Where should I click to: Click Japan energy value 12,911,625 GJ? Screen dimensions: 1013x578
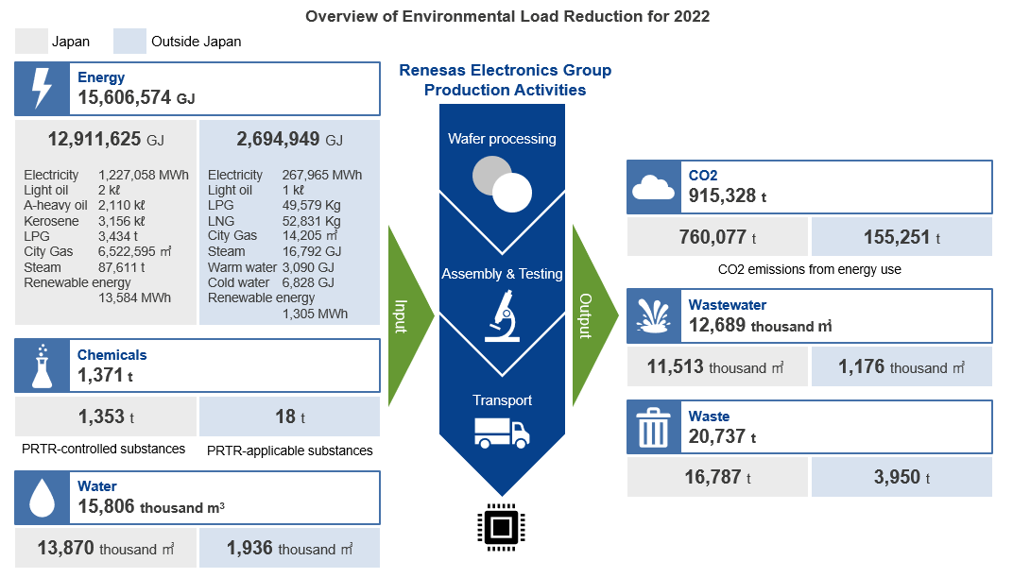[x=106, y=139]
